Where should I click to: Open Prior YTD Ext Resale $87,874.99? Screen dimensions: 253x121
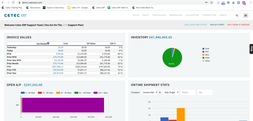(58, 70)
